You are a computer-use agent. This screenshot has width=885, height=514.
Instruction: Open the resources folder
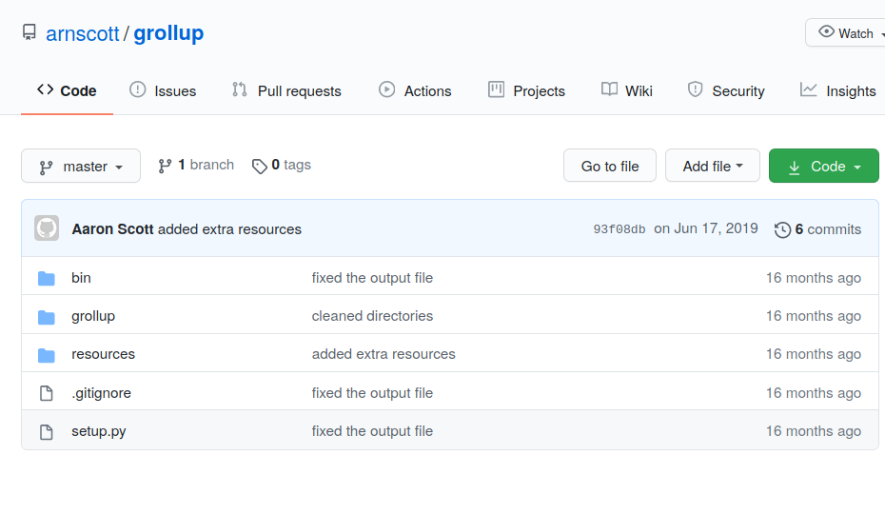(x=104, y=354)
